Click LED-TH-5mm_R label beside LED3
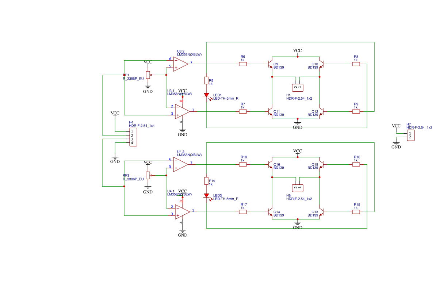The image size is (436, 302). [x=226, y=199]
